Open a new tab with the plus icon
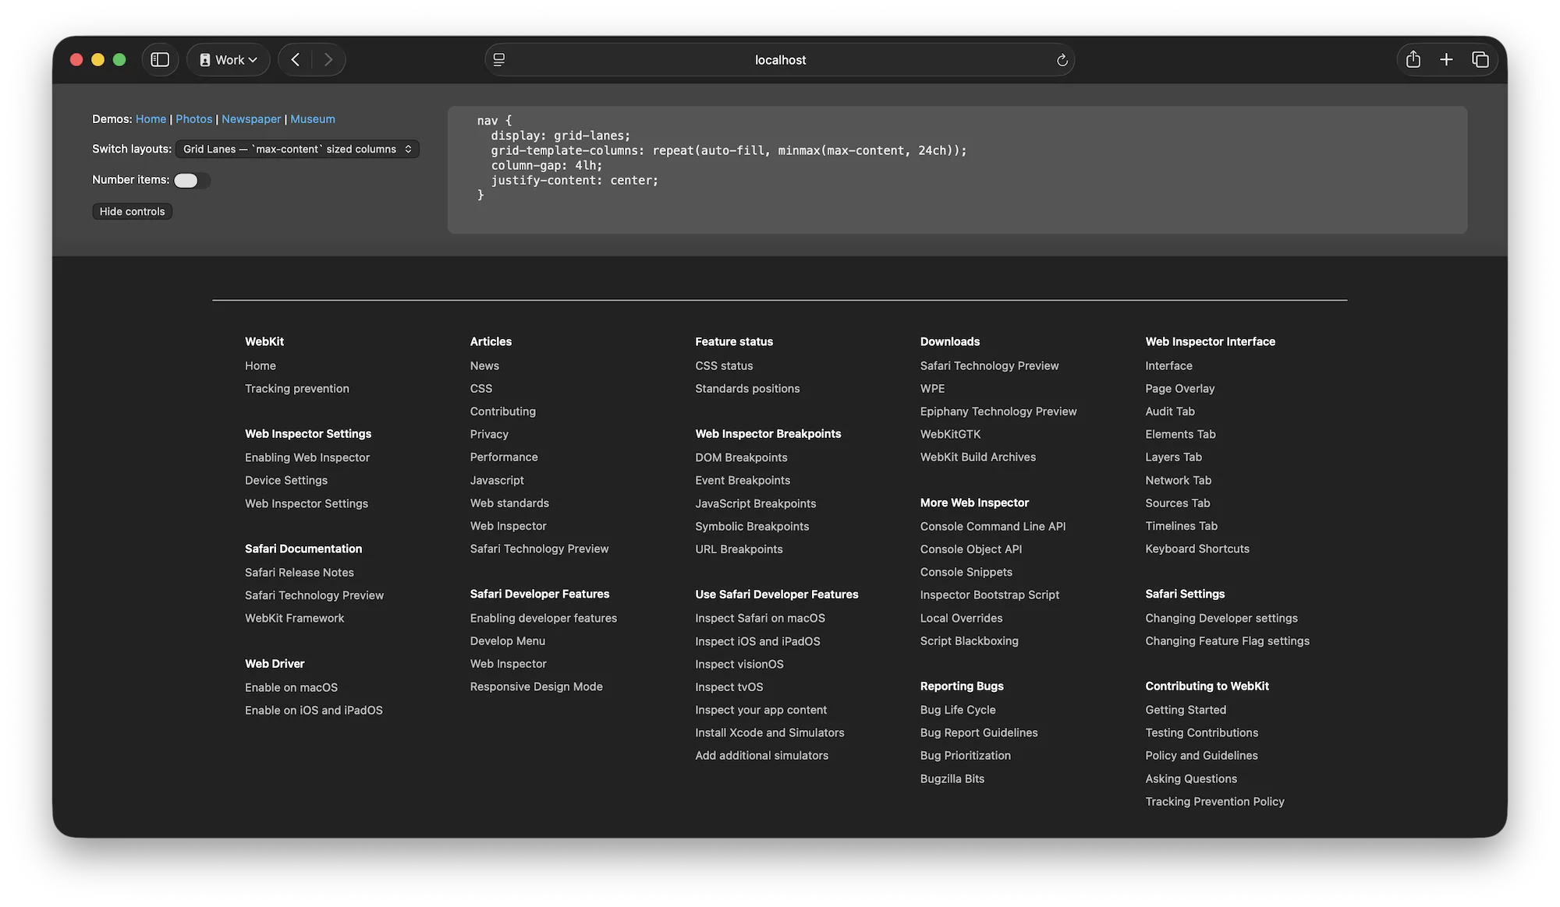Image resolution: width=1560 pixels, height=907 pixels. tap(1446, 60)
